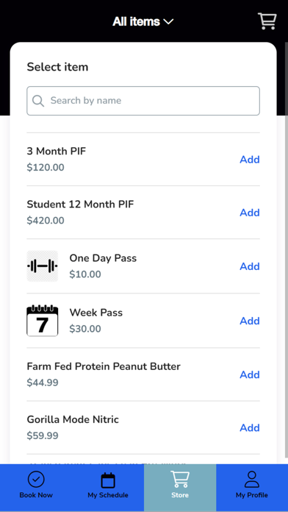Focus the Search by name field
Image resolution: width=288 pixels, height=512 pixels.
[143, 101]
